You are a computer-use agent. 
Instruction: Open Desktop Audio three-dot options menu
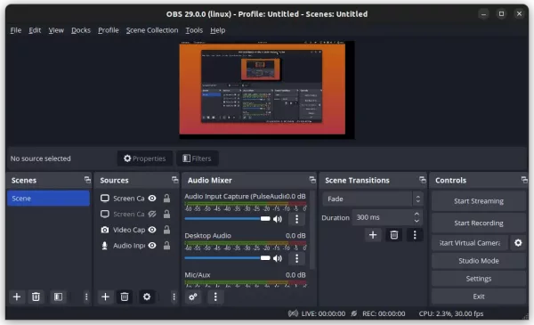[296, 258]
